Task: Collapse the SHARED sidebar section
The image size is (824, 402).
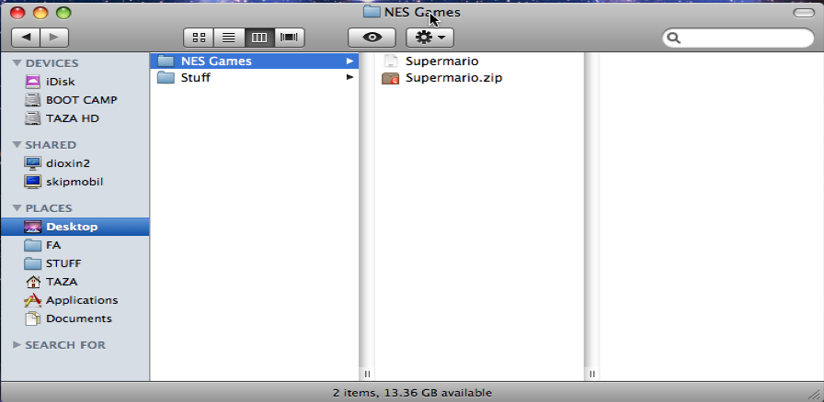Action: (17, 145)
